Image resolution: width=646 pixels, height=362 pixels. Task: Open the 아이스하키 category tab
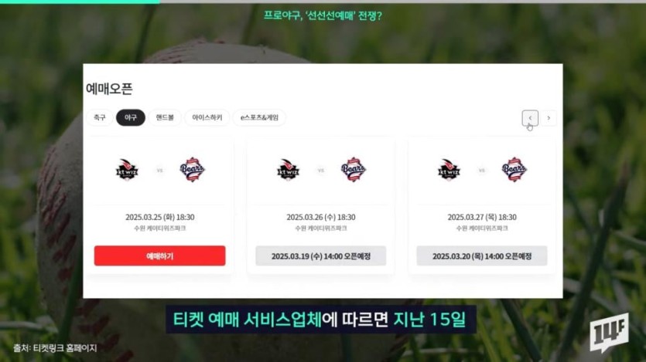[x=207, y=117]
